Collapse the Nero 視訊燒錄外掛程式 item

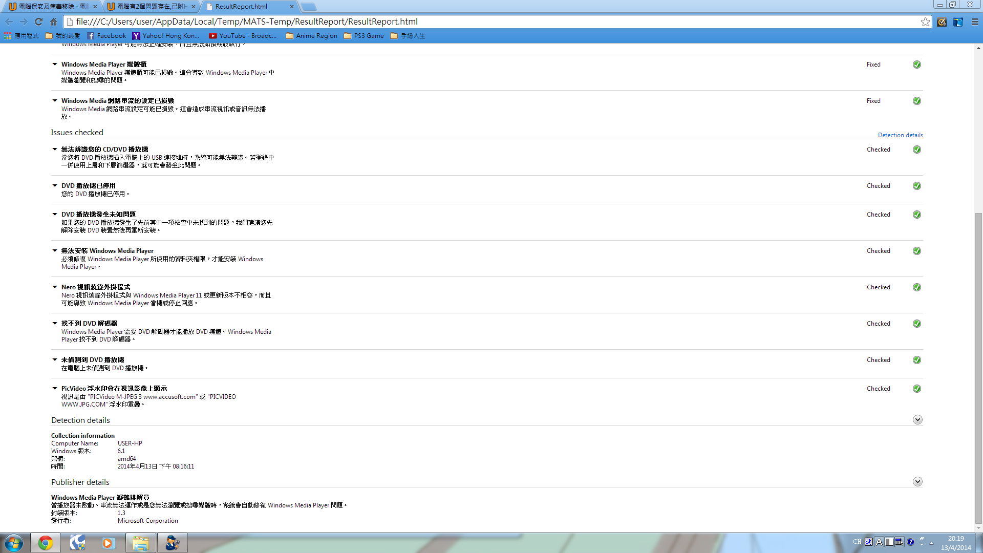pos(55,287)
